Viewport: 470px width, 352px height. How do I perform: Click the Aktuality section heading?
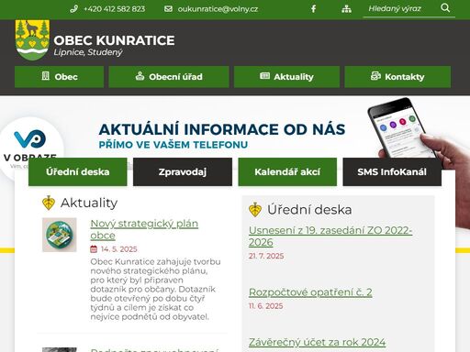tap(89, 203)
